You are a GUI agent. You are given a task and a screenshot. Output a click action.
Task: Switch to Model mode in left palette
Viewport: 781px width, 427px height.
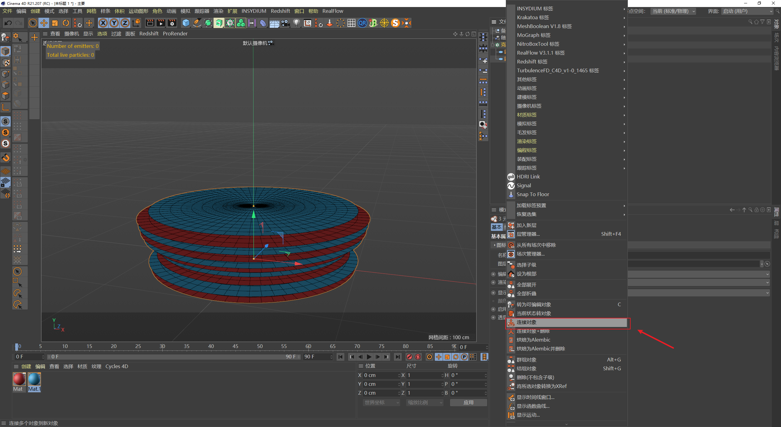(x=5, y=51)
